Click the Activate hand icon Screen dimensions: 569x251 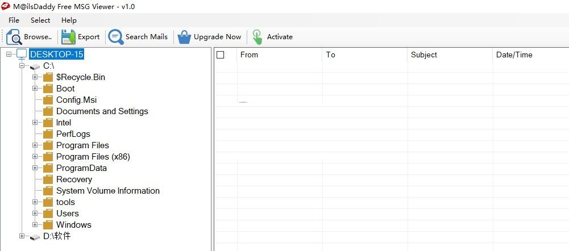point(257,37)
